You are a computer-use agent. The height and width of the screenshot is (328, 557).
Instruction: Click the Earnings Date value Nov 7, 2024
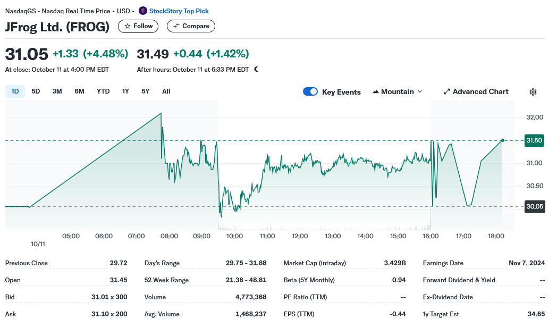pos(527,263)
